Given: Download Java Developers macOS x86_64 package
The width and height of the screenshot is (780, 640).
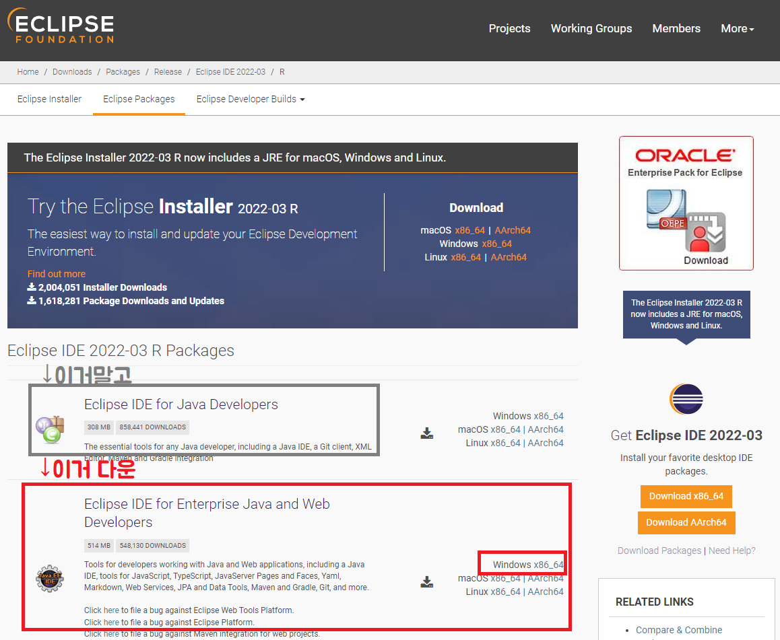Looking at the screenshot, I should [x=505, y=429].
